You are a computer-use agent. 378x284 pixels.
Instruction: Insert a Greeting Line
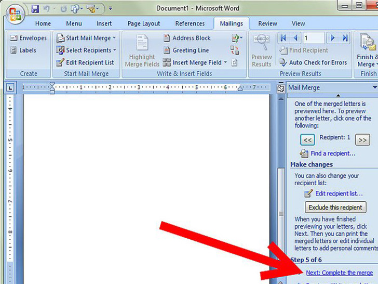point(186,50)
